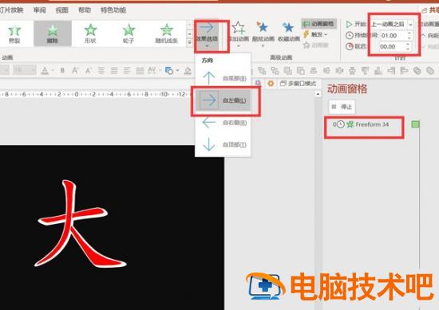This screenshot has height=310, width=439.
Task: Select the 形状 (Shape) animation effect
Action: (90, 33)
